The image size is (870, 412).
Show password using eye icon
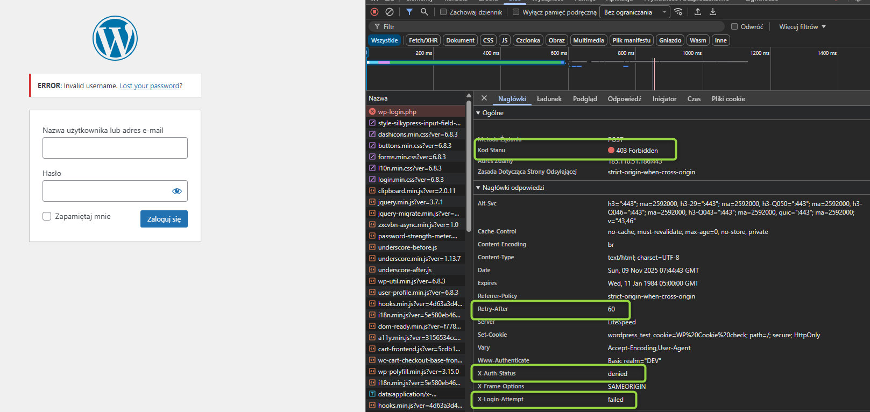176,191
